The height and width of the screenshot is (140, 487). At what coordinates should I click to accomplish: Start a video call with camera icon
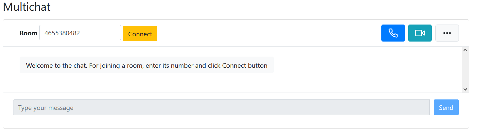(420, 33)
